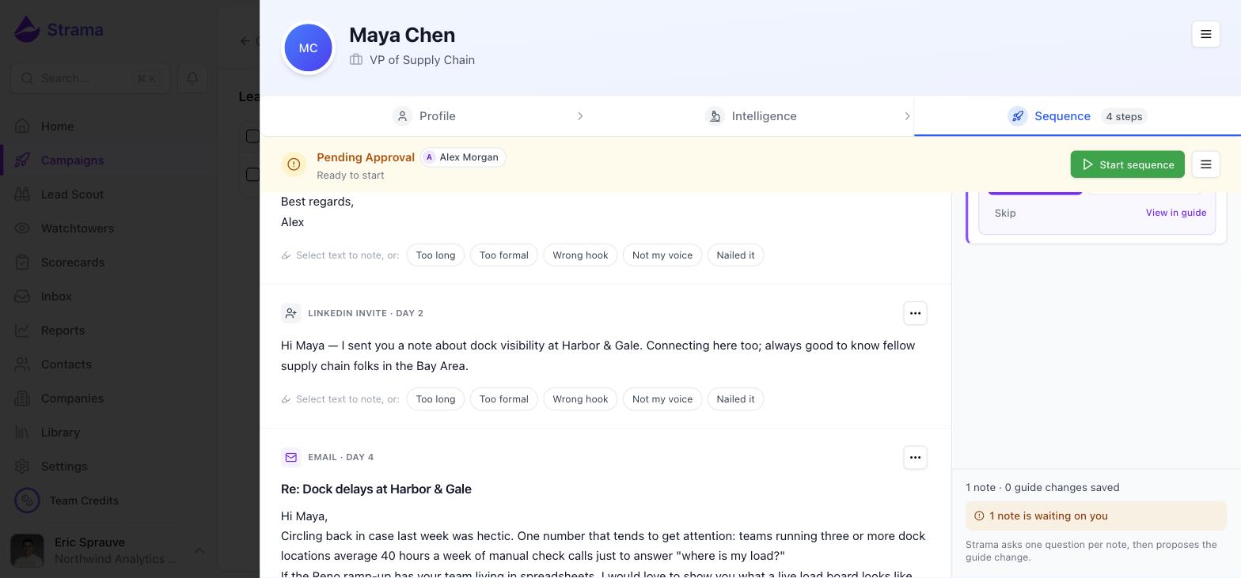The width and height of the screenshot is (1241, 578).
Task: Tag first email as Wrong hook
Action: (x=580, y=255)
